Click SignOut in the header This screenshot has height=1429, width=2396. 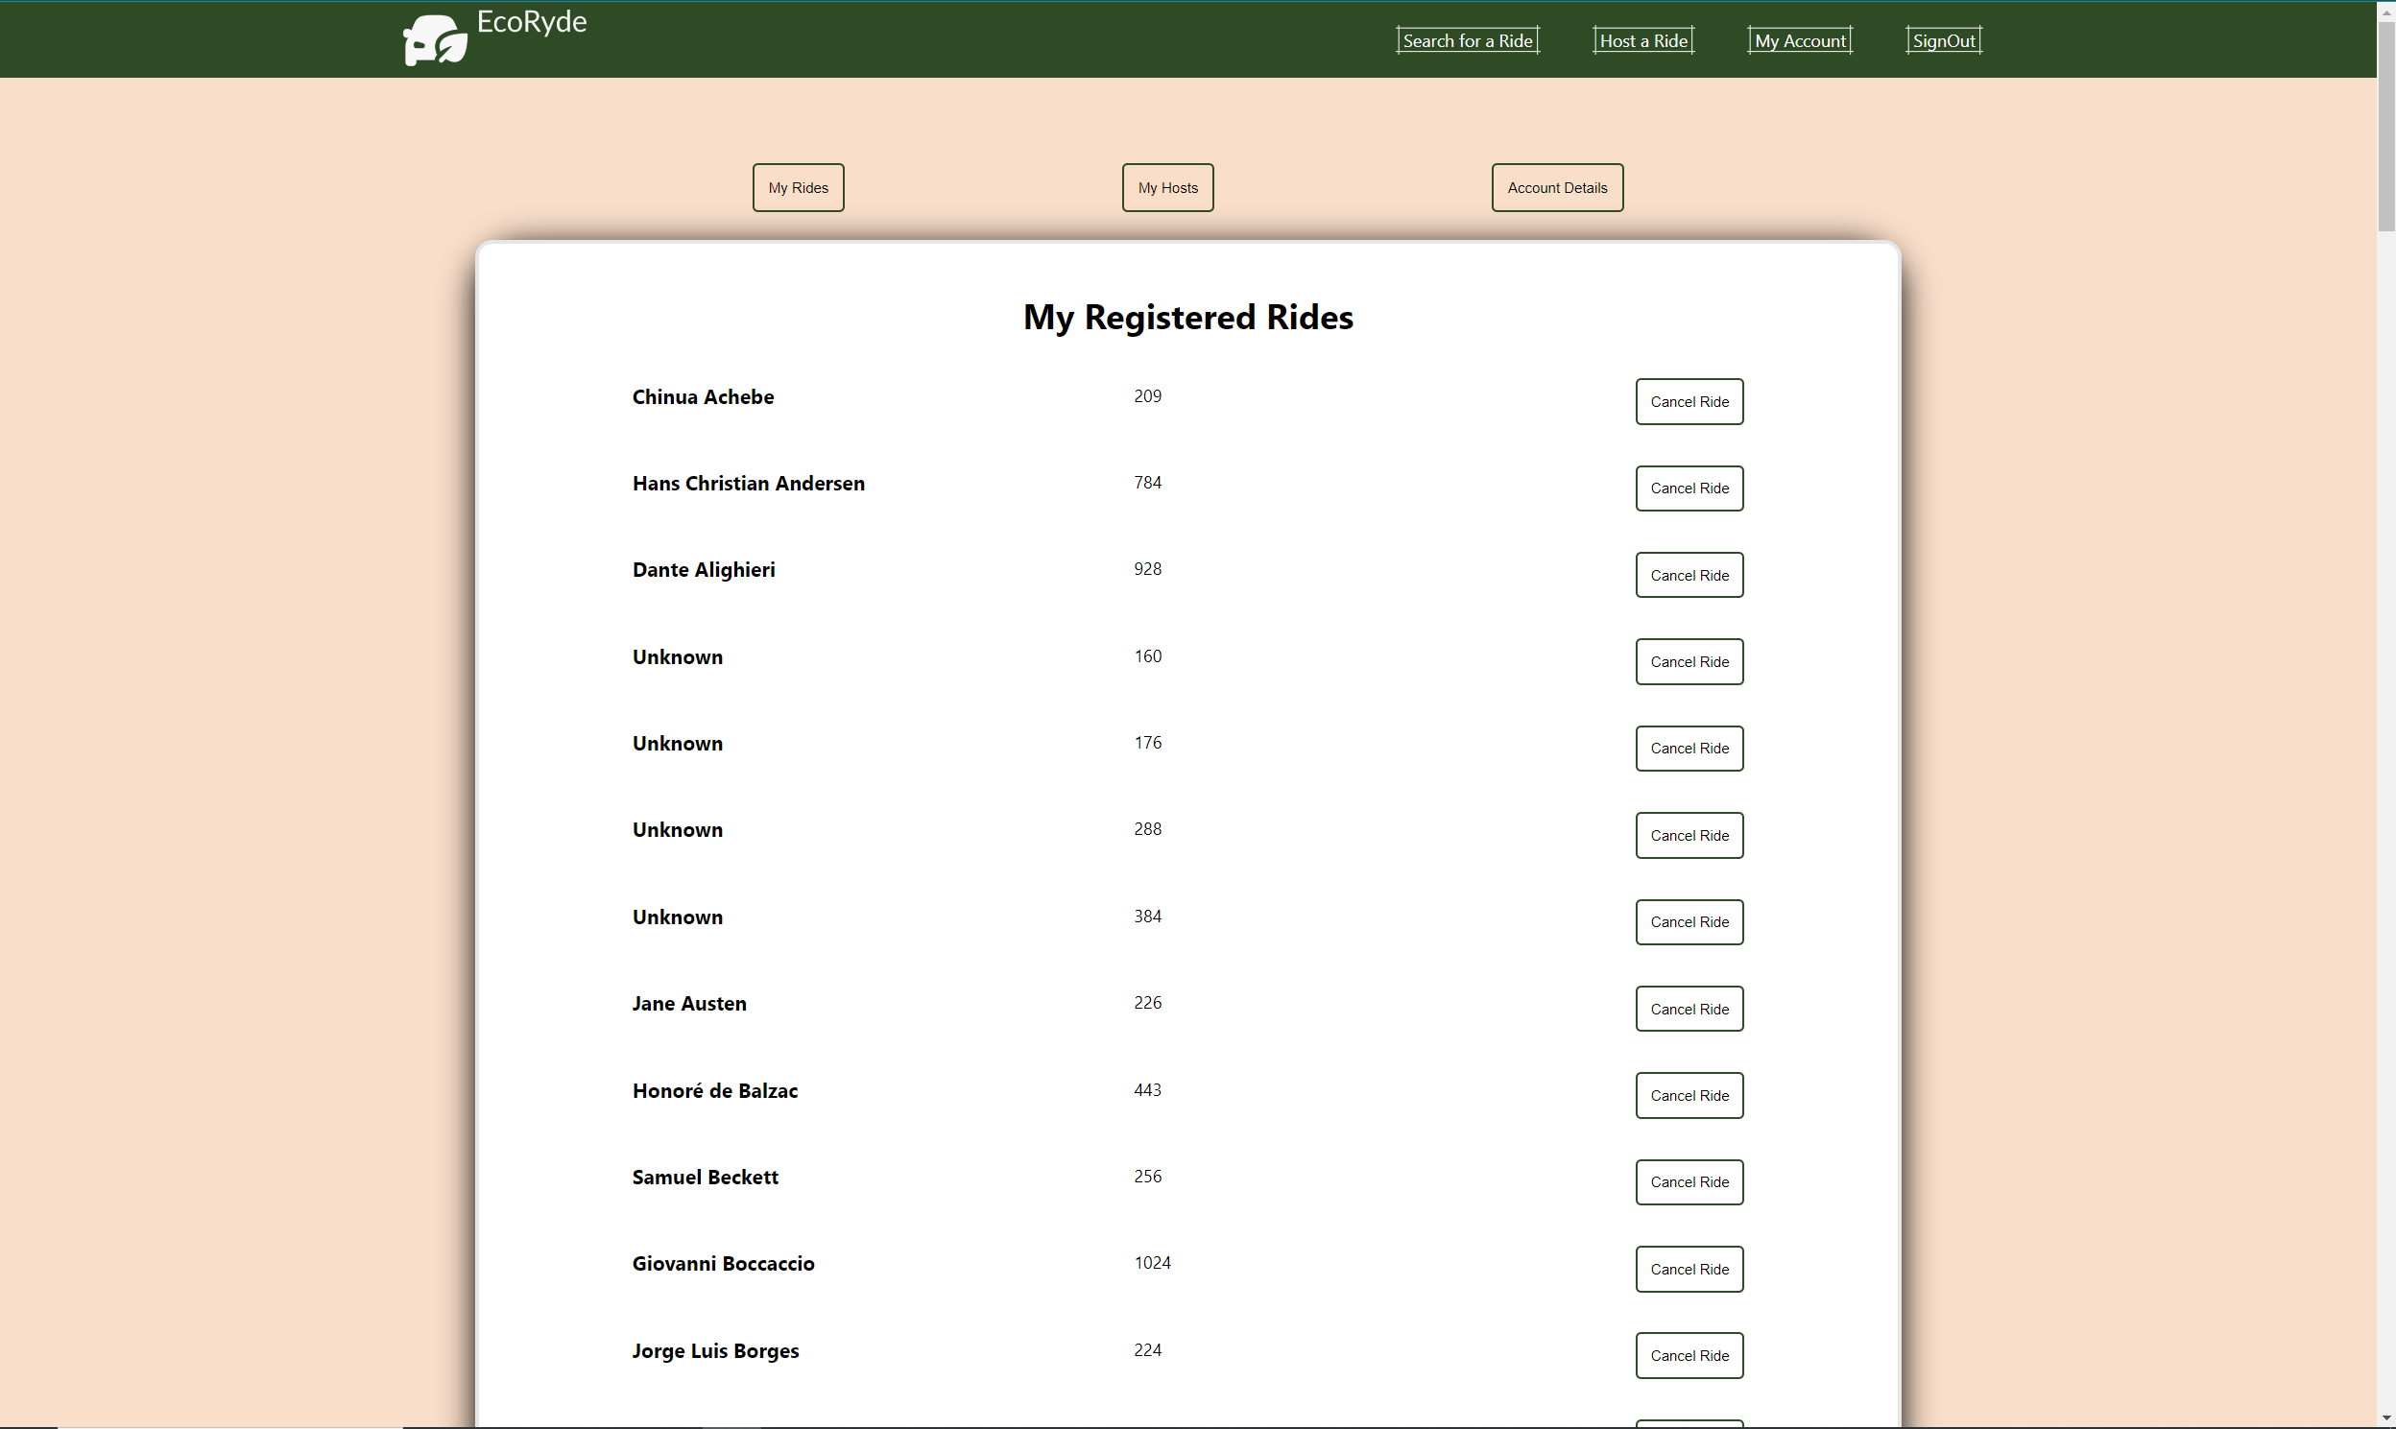1942,40
